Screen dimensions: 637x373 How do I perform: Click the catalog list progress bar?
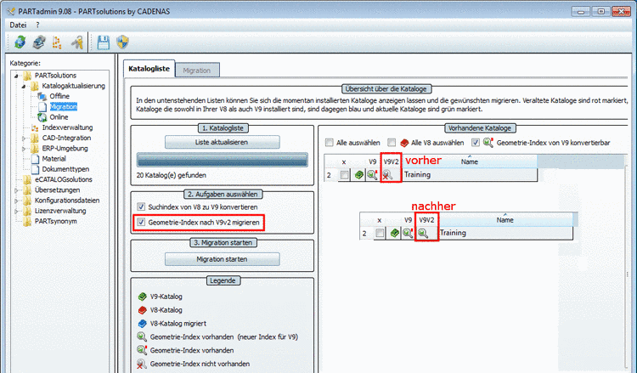click(222, 160)
